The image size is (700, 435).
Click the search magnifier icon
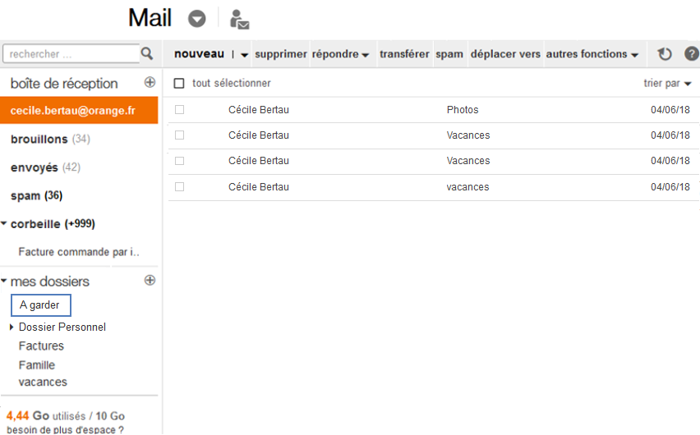click(147, 53)
